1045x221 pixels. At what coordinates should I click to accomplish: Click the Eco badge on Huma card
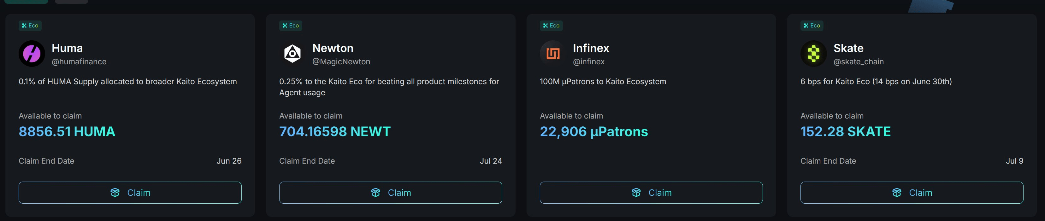coord(30,26)
